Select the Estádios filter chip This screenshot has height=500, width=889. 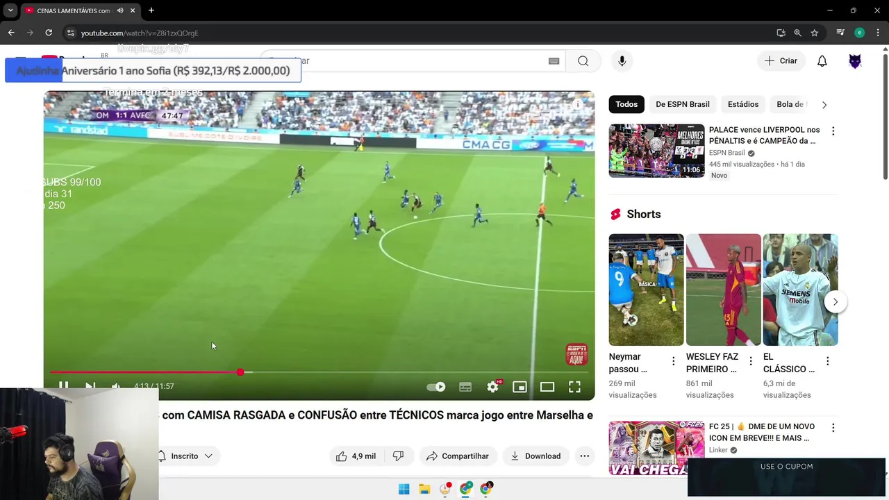(x=743, y=104)
